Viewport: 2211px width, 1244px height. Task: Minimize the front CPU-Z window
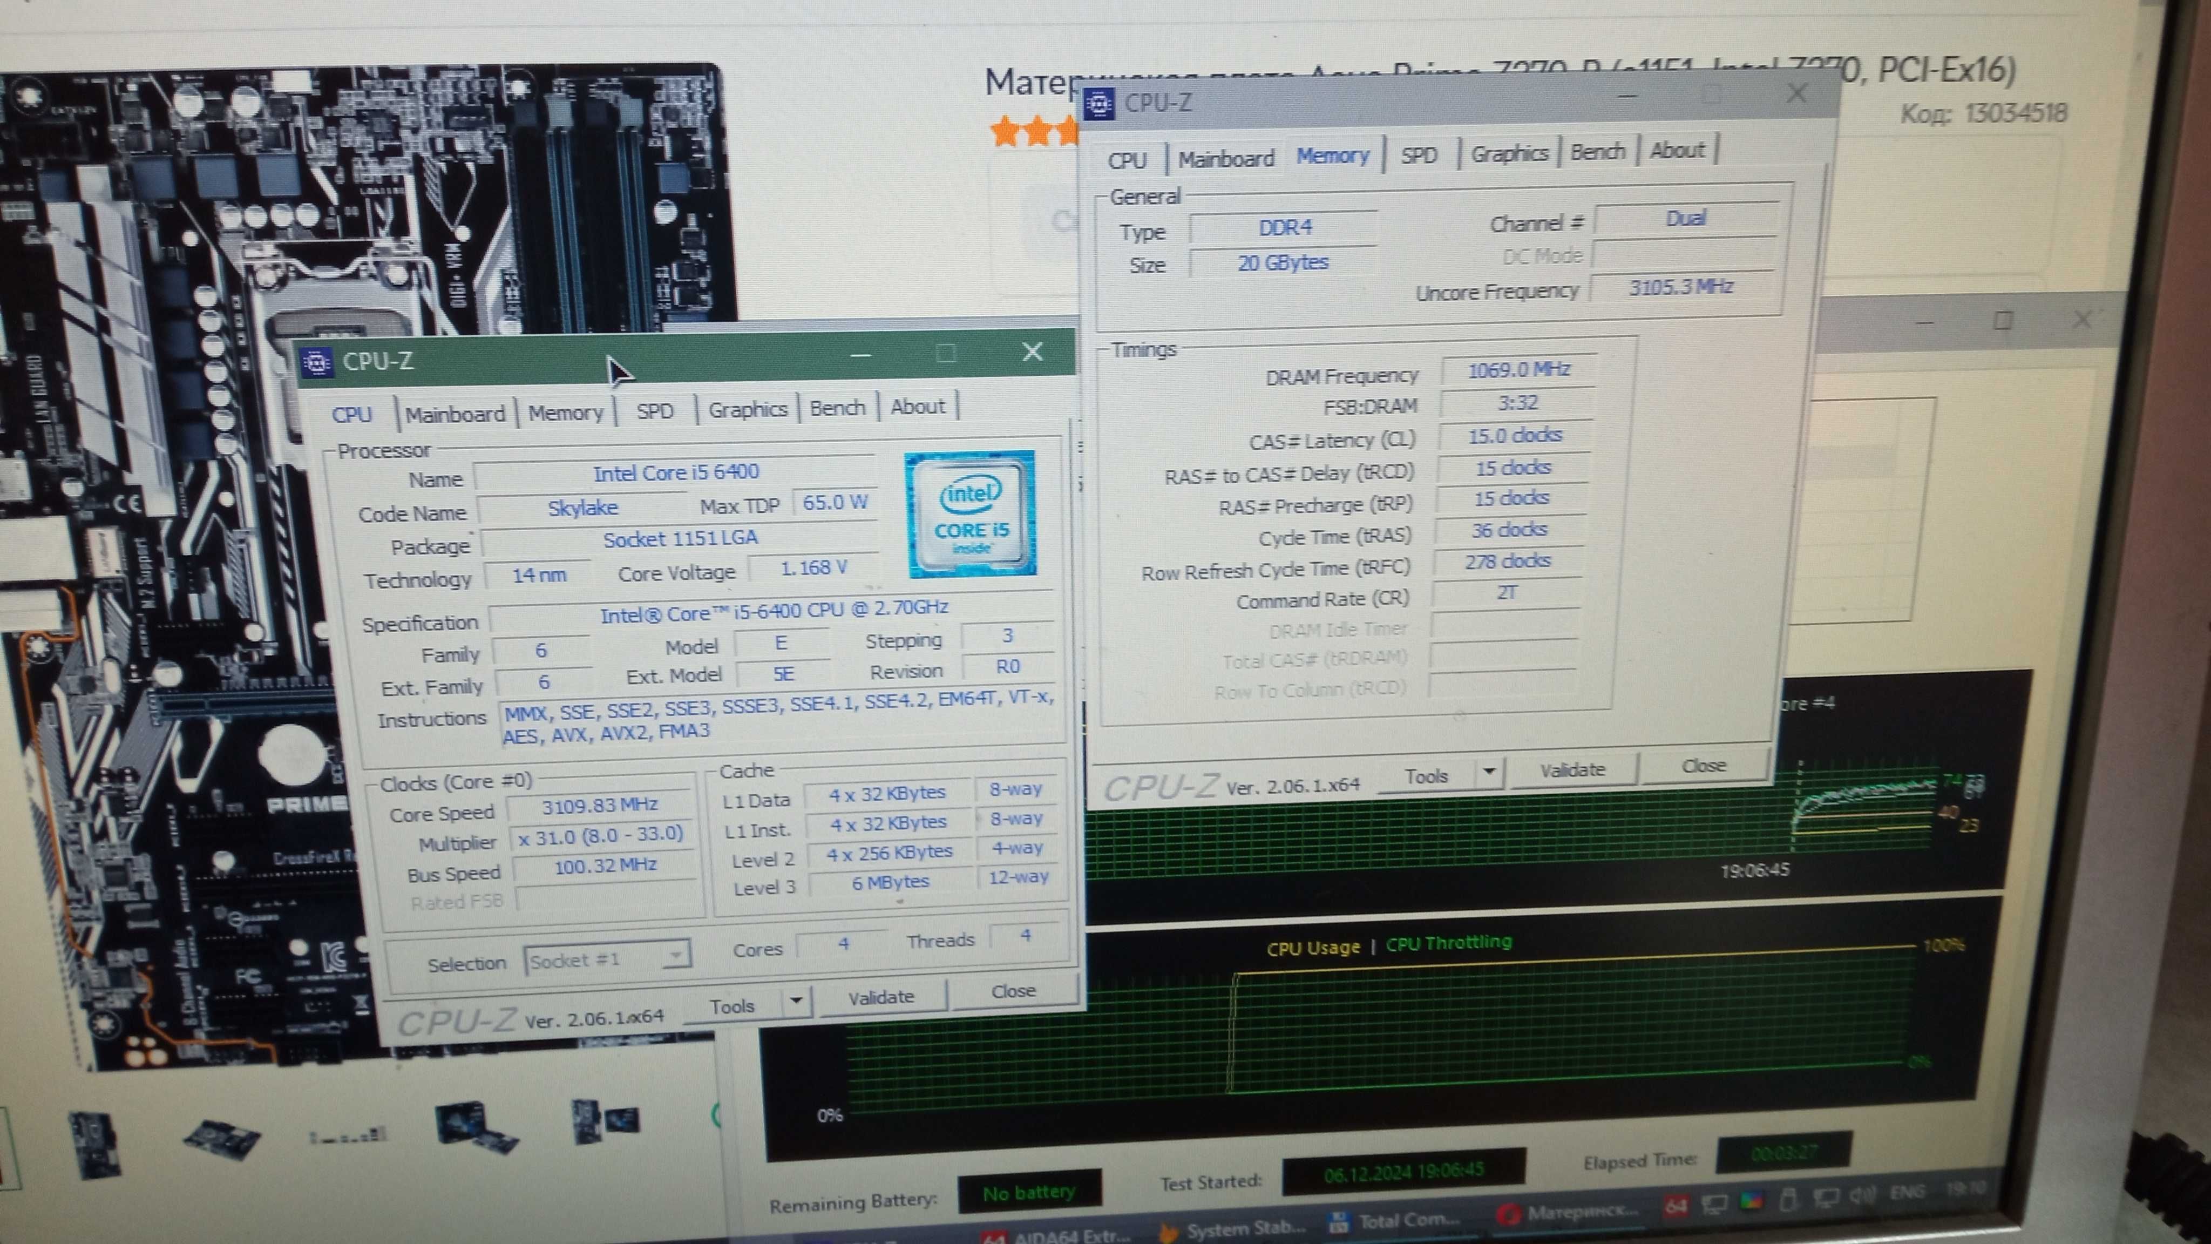(x=861, y=354)
